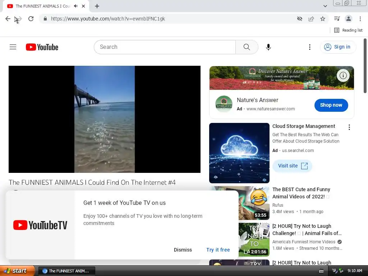This screenshot has width=368, height=276.
Task: Click the keyboard icon in system tray
Action: point(321,271)
